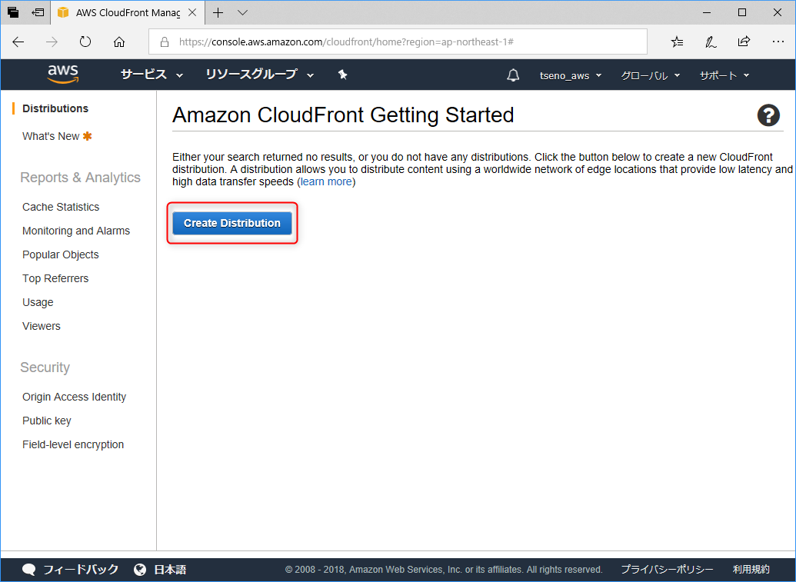Go to the browser home icon
Image resolution: width=796 pixels, height=582 pixels.
click(x=118, y=42)
